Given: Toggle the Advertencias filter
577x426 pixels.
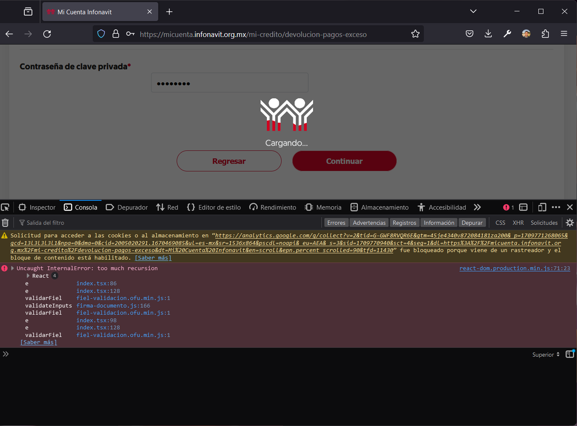Looking at the screenshot, I should coord(369,223).
